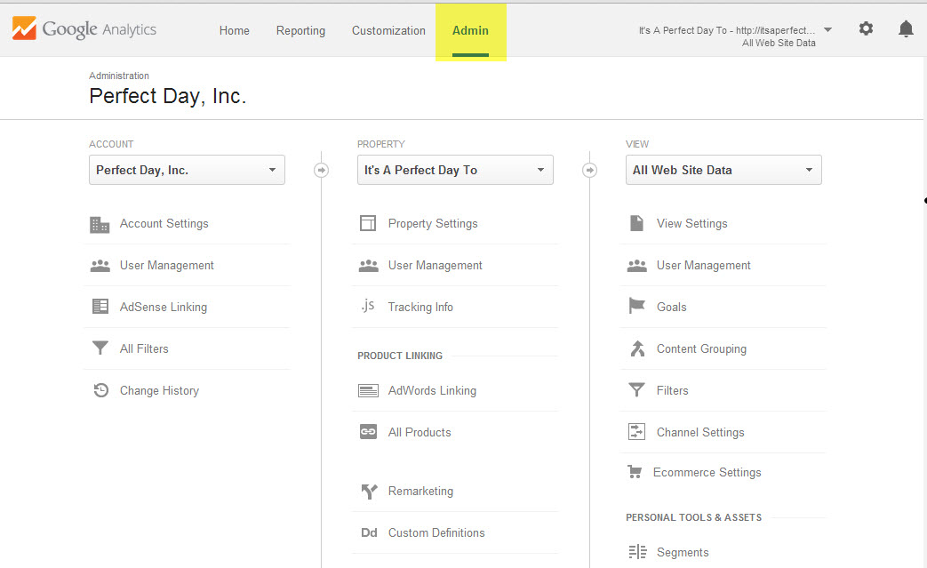The height and width of the screenshot is (568, 927).
Task: Open the It's A Perfect Day To property dropdown
Action: [x=455, y=170]
